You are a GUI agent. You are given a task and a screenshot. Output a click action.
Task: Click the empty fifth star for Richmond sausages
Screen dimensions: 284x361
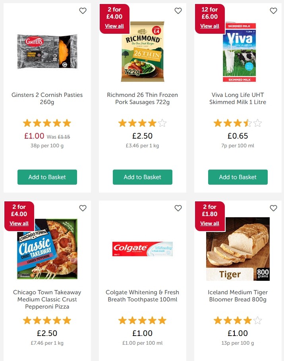(x=162, y=123)
